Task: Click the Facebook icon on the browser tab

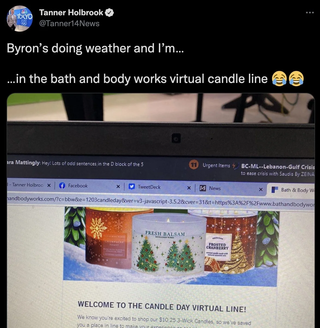Action: (62, 186)
